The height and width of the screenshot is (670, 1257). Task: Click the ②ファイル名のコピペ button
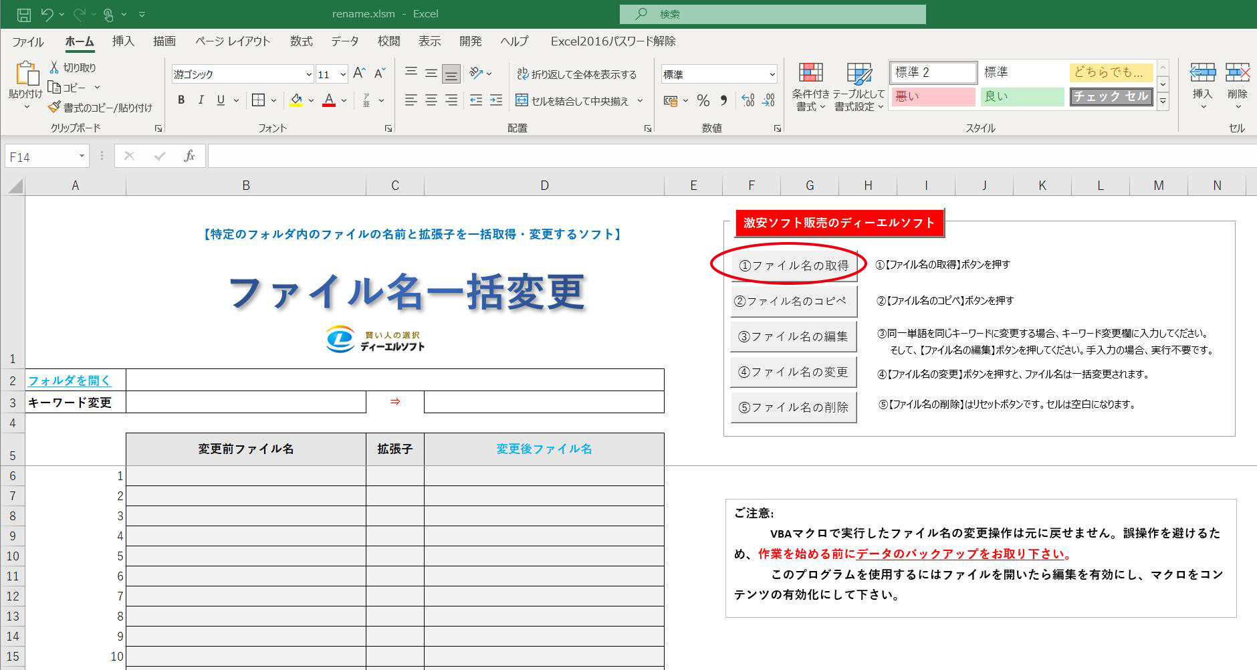coord(794,301)
